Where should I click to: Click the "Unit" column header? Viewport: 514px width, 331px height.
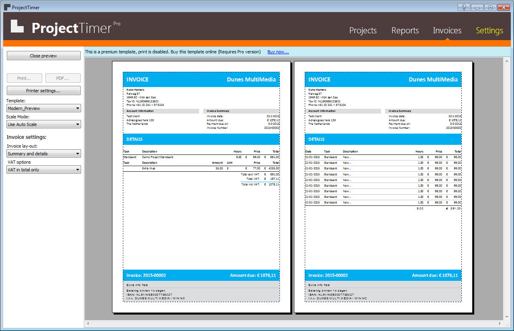pos(230,163)
